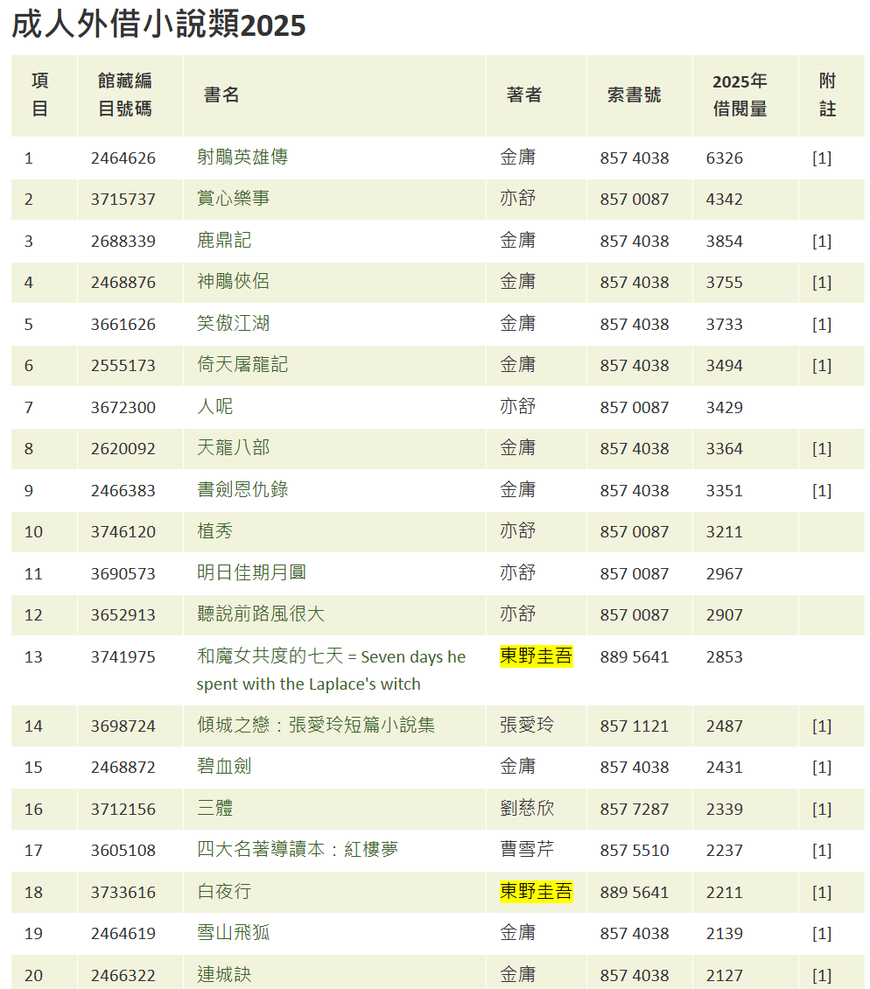Image resolution: width=870 pixels, height=989 pixels.
Task: Click highlighted author 東野圭吾 in row 18
Action: tap(537, 891)
